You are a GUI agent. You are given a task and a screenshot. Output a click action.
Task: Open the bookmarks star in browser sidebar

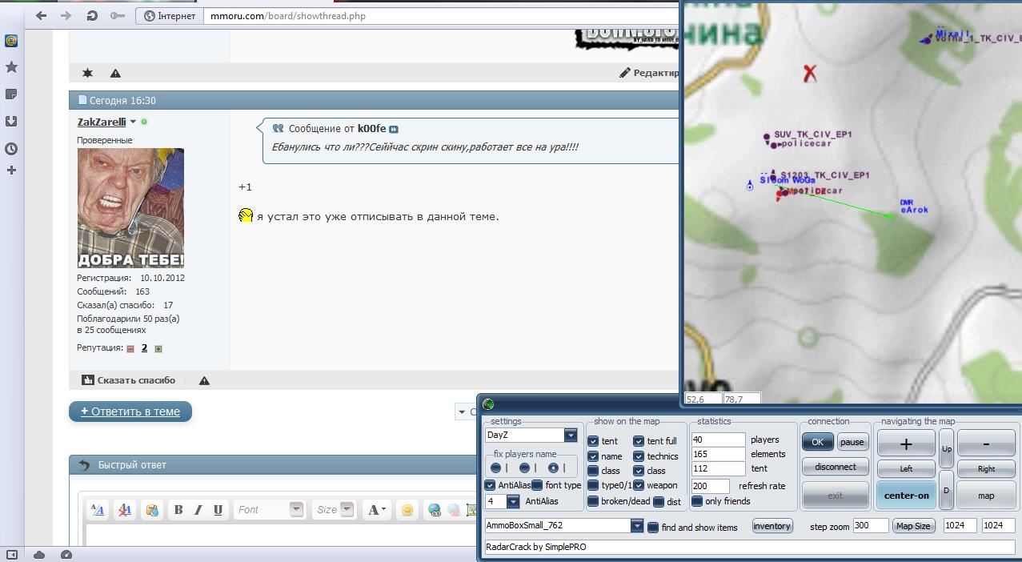pyautogui.click(x=11, y=67)
